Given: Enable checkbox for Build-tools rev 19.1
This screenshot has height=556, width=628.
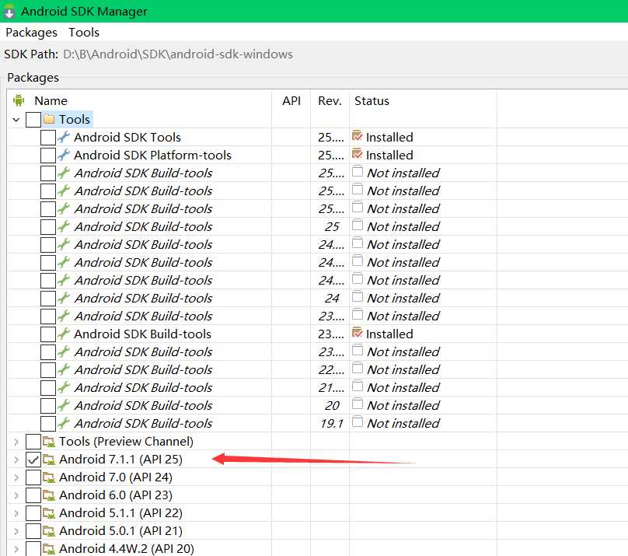Looking at the screenshot, I should point(48,424).
